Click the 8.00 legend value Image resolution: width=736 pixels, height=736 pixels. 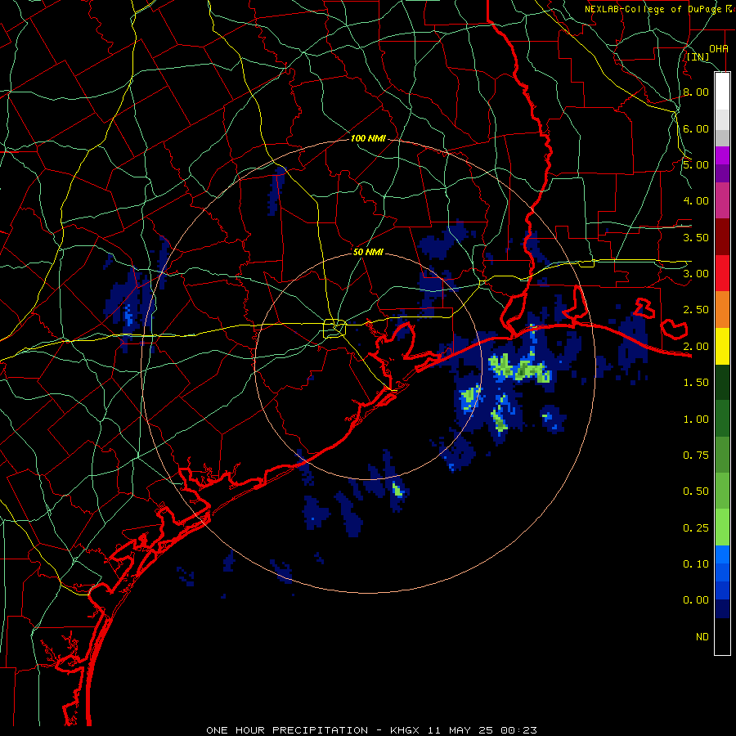tap(696, 92)
